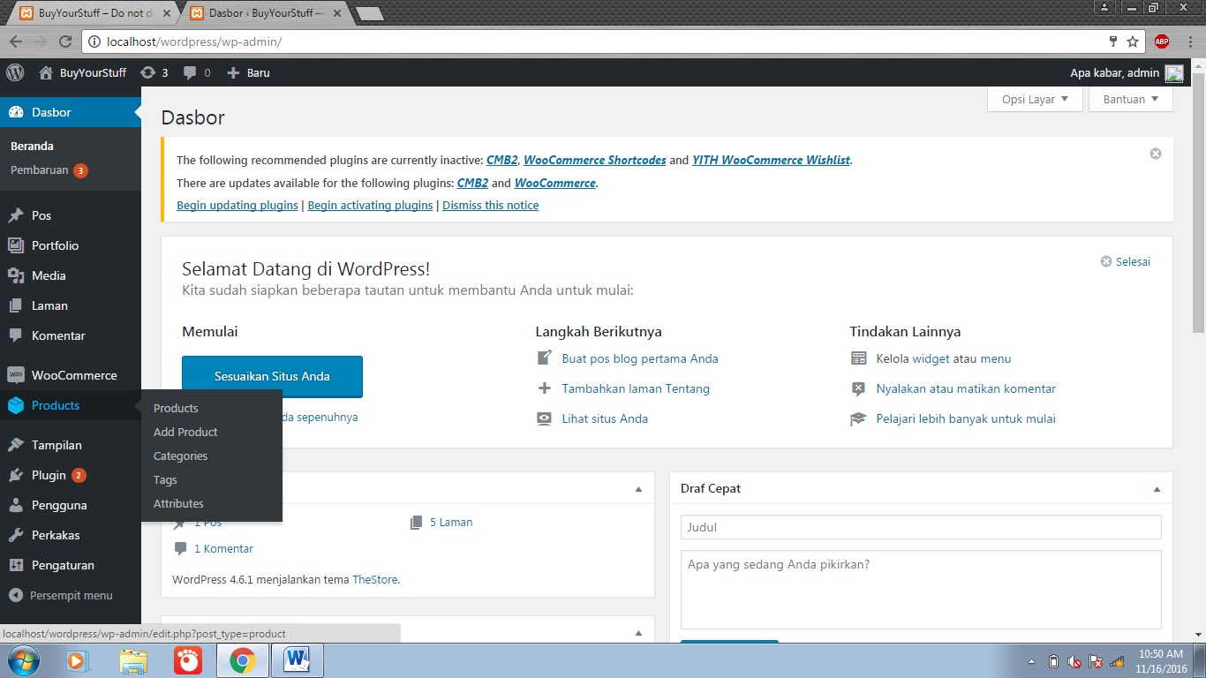Open Buat pos blog pertama Anda
The width and height of the screenshot is (1206, 678).
[x=640, y=358]
